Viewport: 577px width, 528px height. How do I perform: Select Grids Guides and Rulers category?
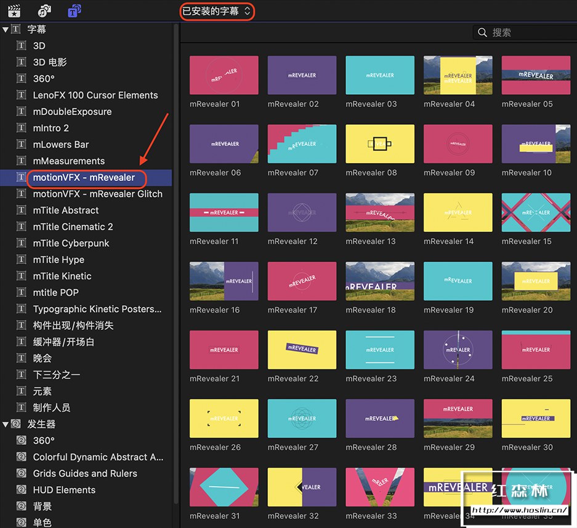[x=86, y=474]
